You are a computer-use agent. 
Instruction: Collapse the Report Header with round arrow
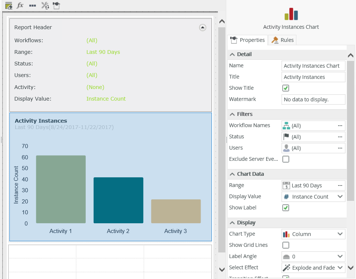pyautogui.click(x=203, y=27)
